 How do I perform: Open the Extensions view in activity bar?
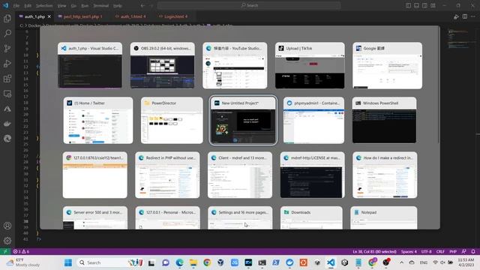pos(7,78)
